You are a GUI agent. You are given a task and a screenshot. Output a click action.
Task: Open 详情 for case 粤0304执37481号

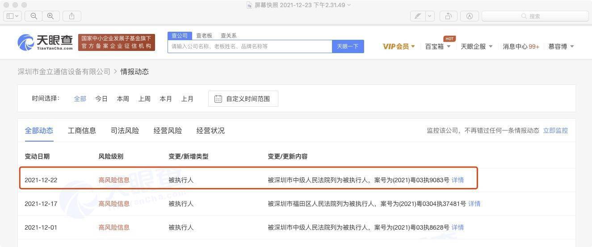(474, 204)
